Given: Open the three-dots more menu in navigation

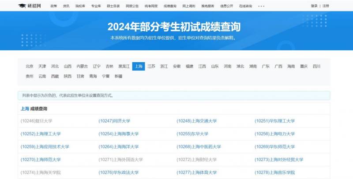Looking at the screenshot, I should tap(261, 6).
